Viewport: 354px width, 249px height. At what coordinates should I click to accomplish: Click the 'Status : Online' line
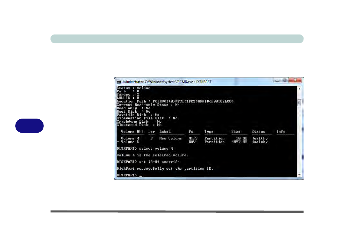point(134,88)
